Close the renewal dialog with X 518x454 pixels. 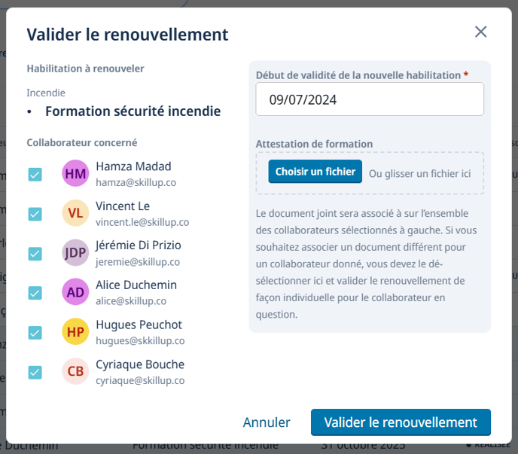point(480,32)
